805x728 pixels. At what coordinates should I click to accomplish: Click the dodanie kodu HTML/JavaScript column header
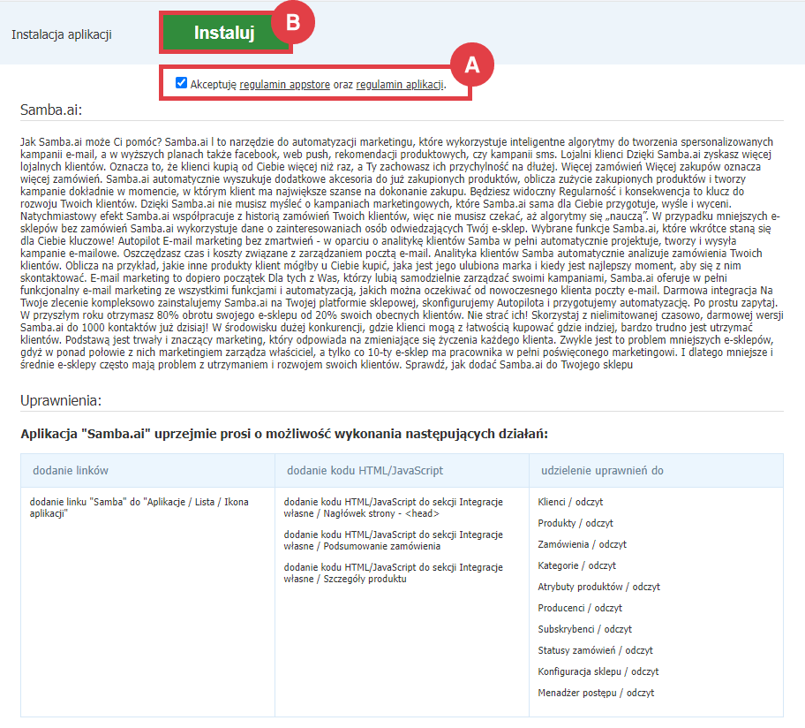click(x=364, y=471)
